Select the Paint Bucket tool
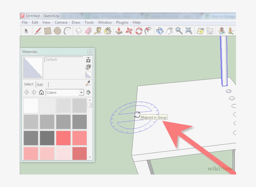This screenshot has height=187, width=256. [108, 31]
